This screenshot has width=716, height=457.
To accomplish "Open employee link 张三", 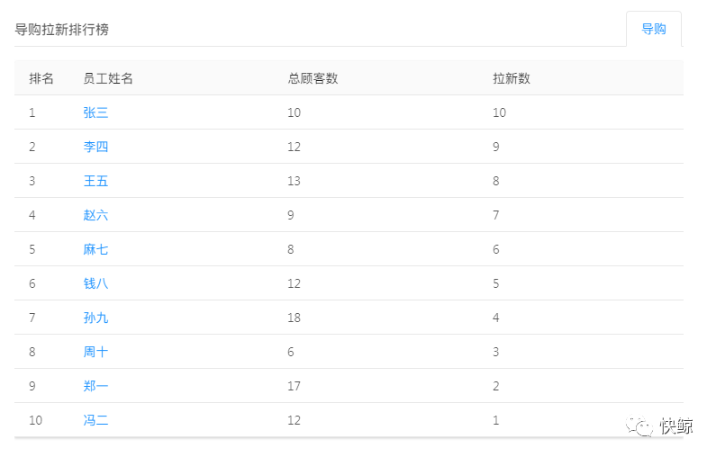I will (x=95, y=112).
